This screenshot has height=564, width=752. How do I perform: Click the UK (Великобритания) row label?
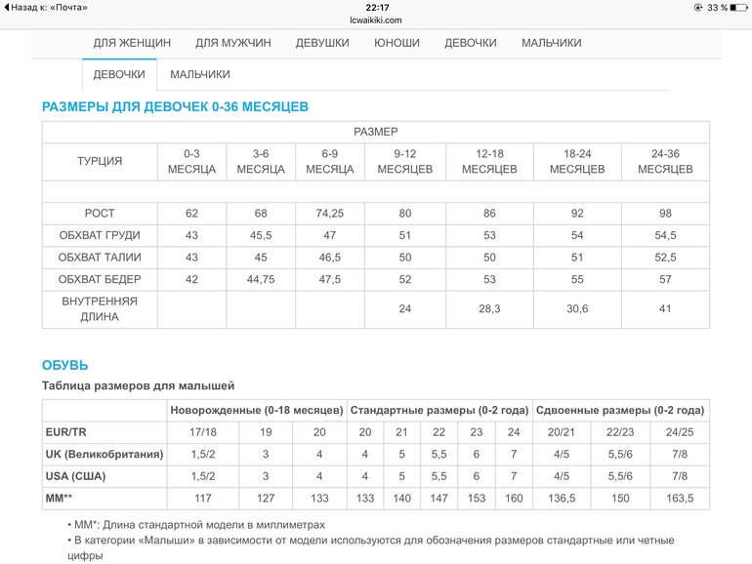tap(104, 454)
